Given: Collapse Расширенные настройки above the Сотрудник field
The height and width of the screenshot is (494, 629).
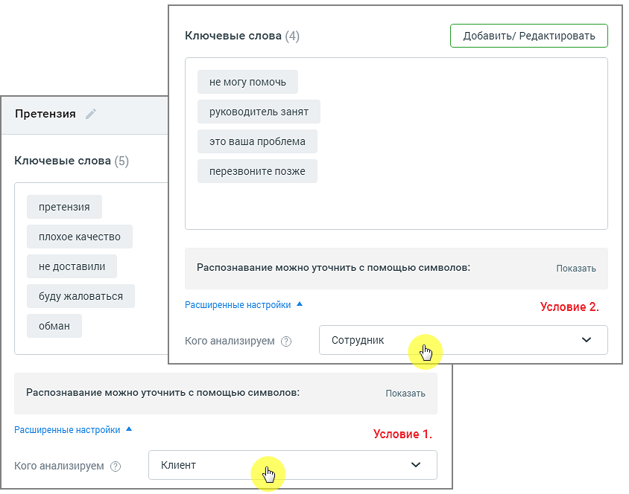Looking at the screenshot, I should tap(244, 305).
